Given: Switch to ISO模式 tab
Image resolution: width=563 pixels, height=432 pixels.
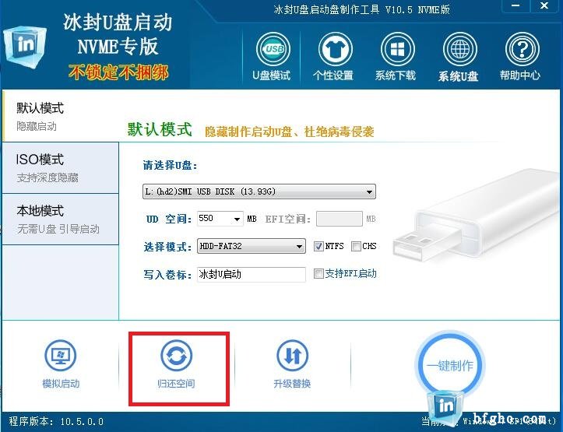Looking at the screenshot, I should click(x=60, y=167).
